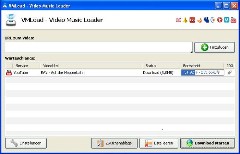The height and width of the screenshot is (154, 240).
Task: Select the 'EAV - Auf der Nepperbahn' title
Action: [x=62, y=73]
